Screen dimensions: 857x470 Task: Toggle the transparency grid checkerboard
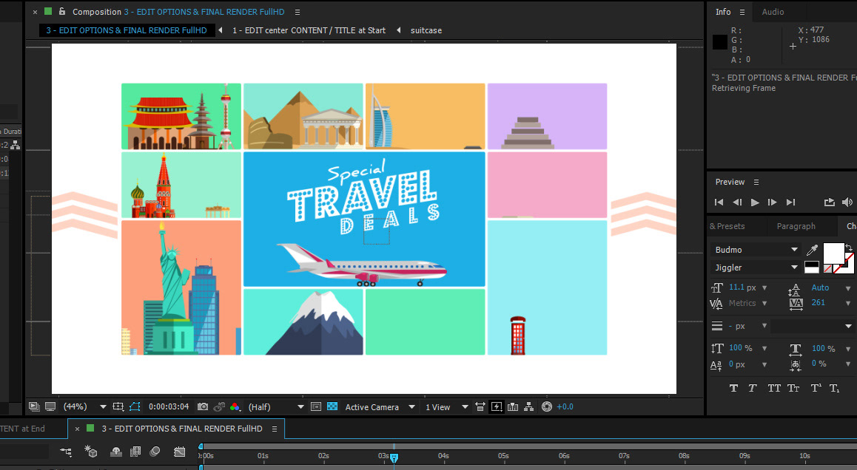(x=332, y=407)
